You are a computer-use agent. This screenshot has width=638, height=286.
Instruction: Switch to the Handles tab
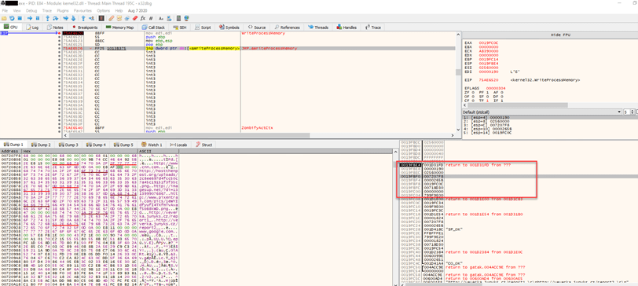347,27
